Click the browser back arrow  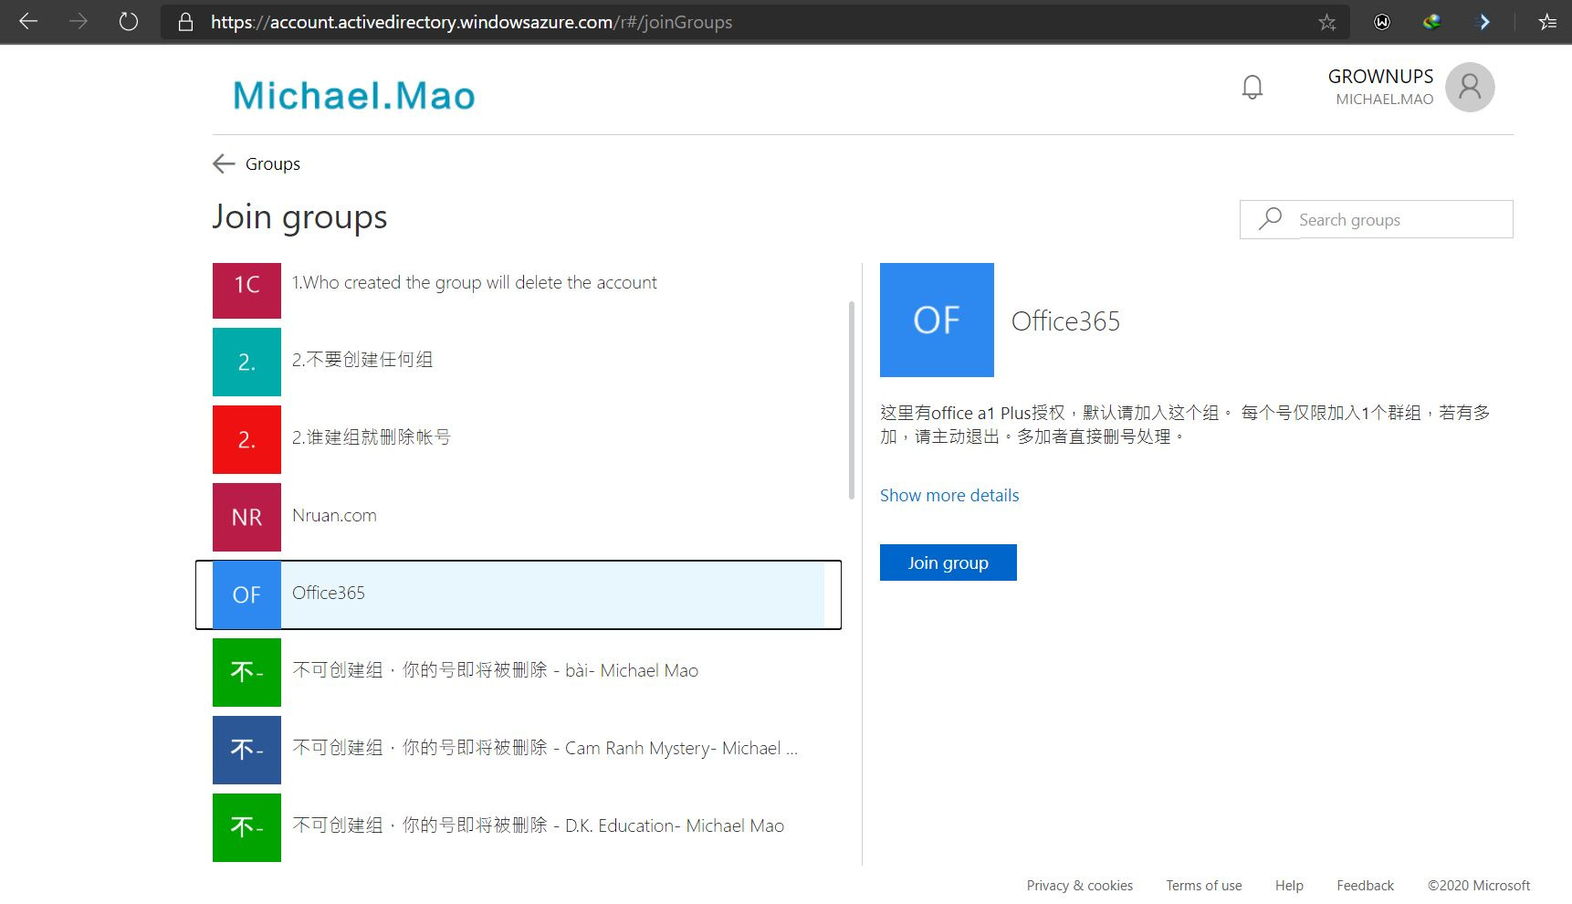click(x=28, y=22)
